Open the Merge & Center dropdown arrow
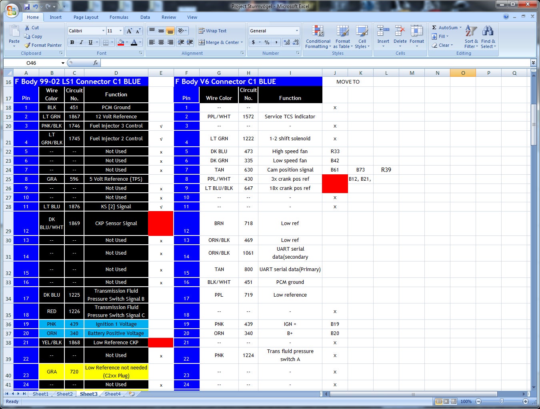540x409 pixels. (x=242, y=42)
